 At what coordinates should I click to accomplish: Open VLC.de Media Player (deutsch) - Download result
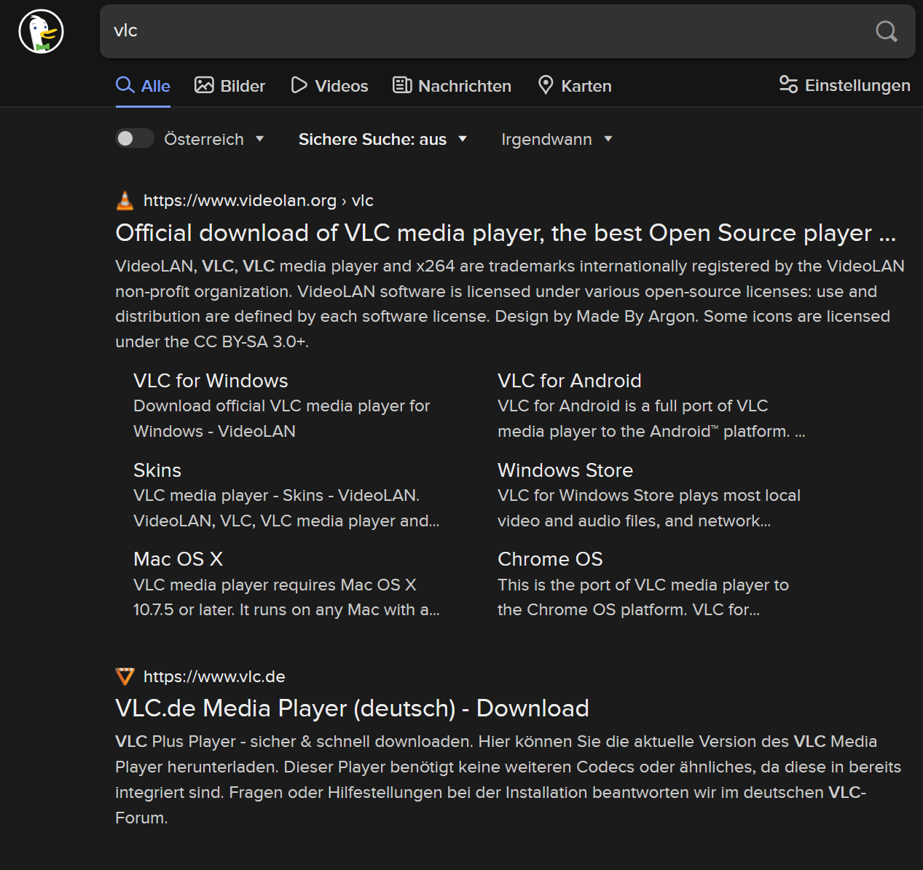(352, 708)
